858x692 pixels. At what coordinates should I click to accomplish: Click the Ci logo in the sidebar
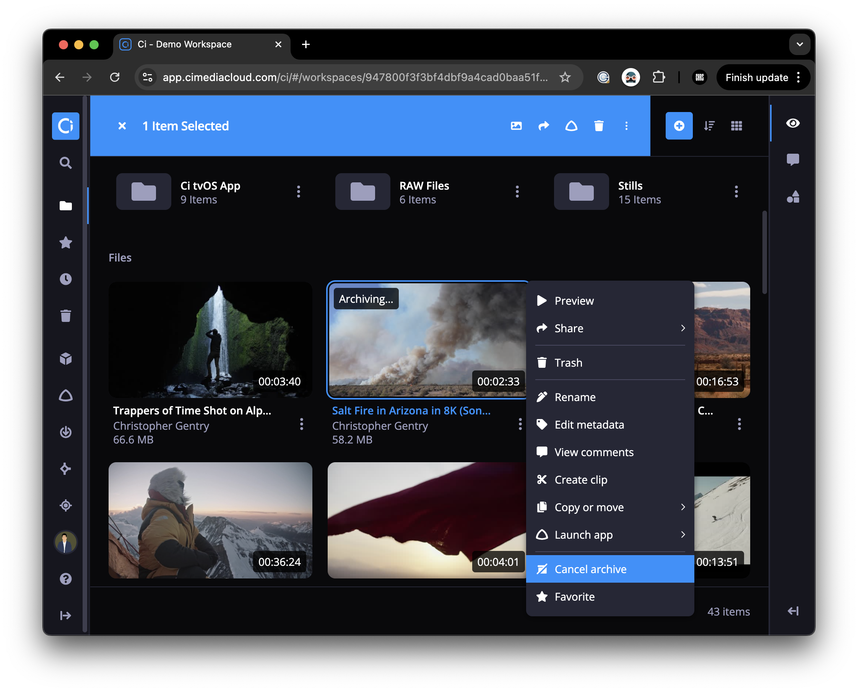pyautogui.click(x=65, y=126)
